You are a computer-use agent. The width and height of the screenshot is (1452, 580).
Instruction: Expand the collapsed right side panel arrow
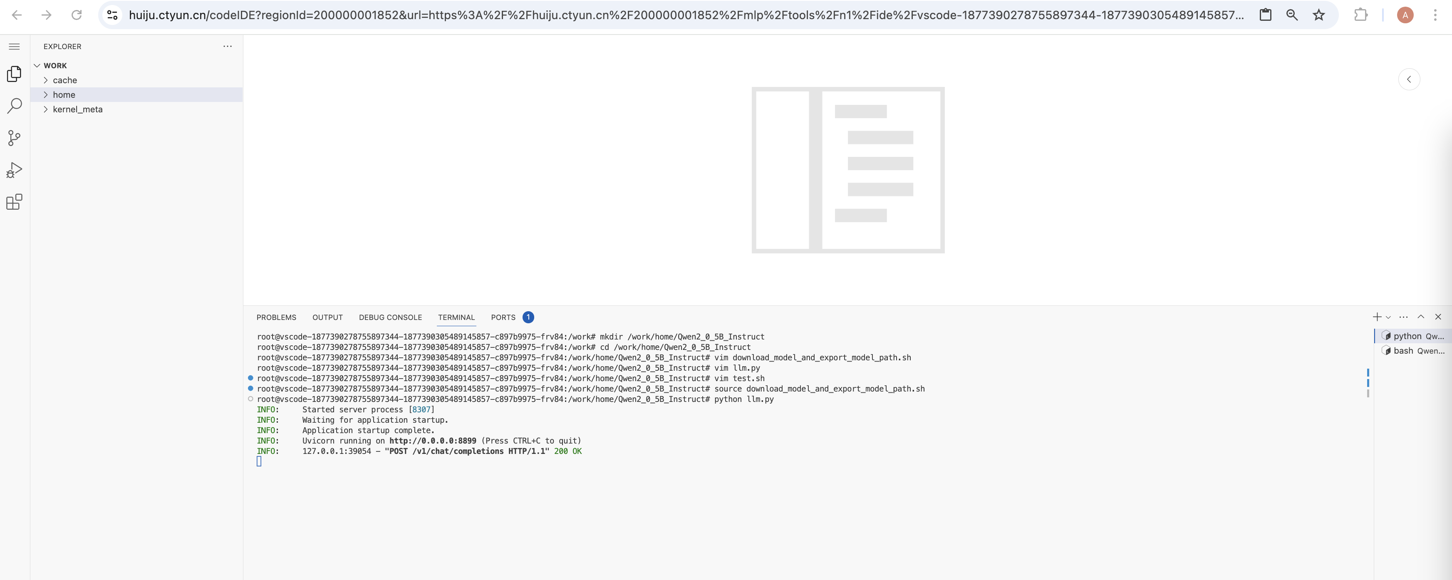point(1409,79)
